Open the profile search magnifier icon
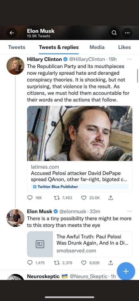The width and height of the screenshot is (139, 301). pyautogui.click(x=114, y=33)
